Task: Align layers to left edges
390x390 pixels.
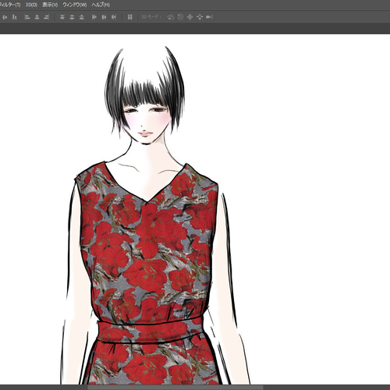Action: click(27, 17)
